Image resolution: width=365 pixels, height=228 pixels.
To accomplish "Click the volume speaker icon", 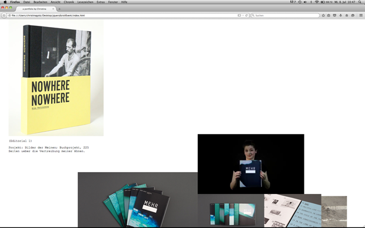I will [305, 2].
